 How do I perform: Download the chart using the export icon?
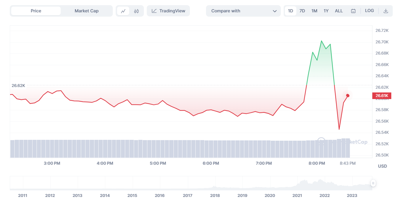click(385, 10)
